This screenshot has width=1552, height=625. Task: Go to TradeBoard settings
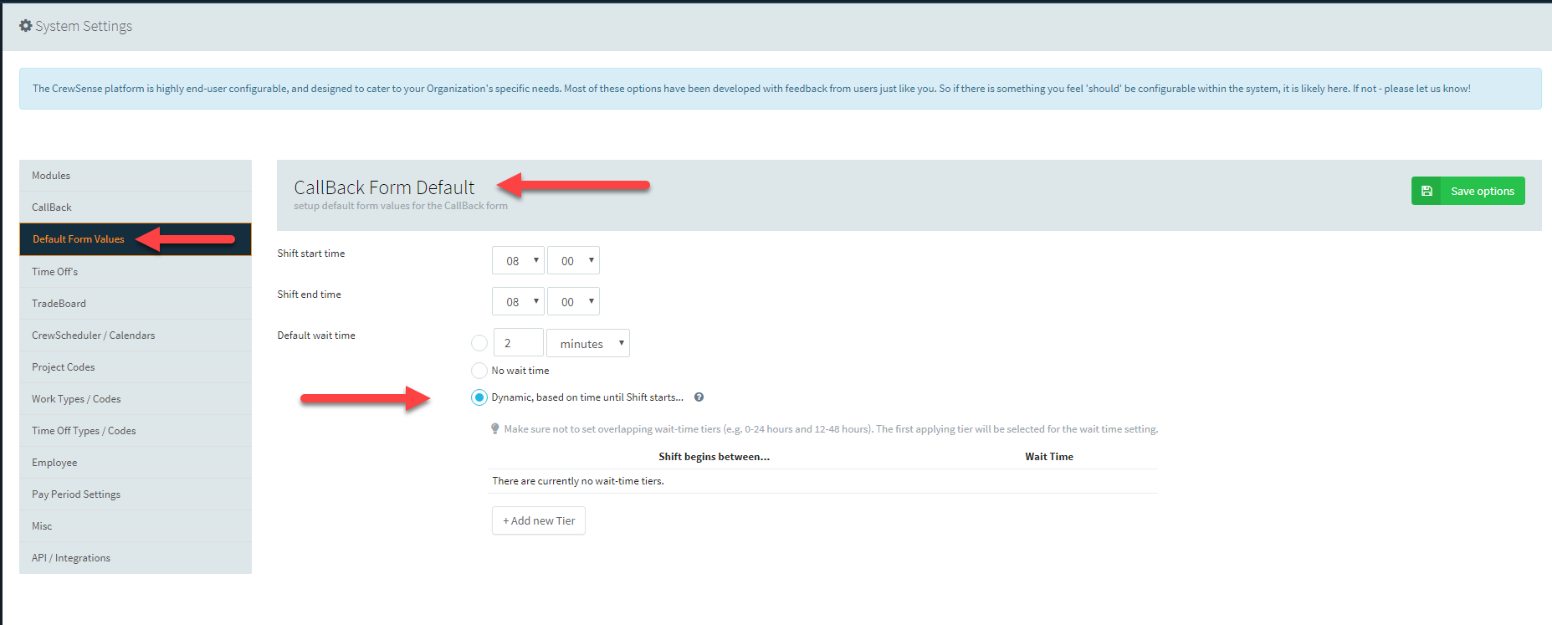136,304
